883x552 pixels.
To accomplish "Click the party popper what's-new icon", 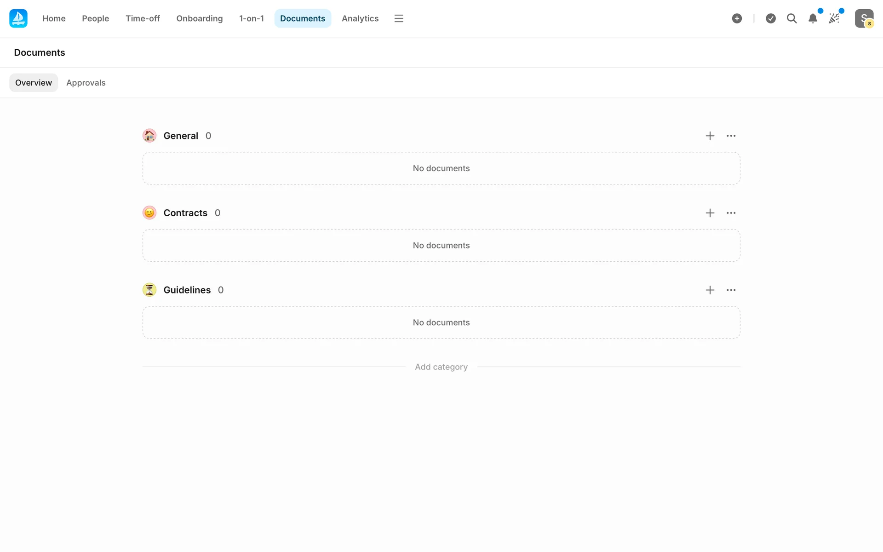I will (834, 18).
